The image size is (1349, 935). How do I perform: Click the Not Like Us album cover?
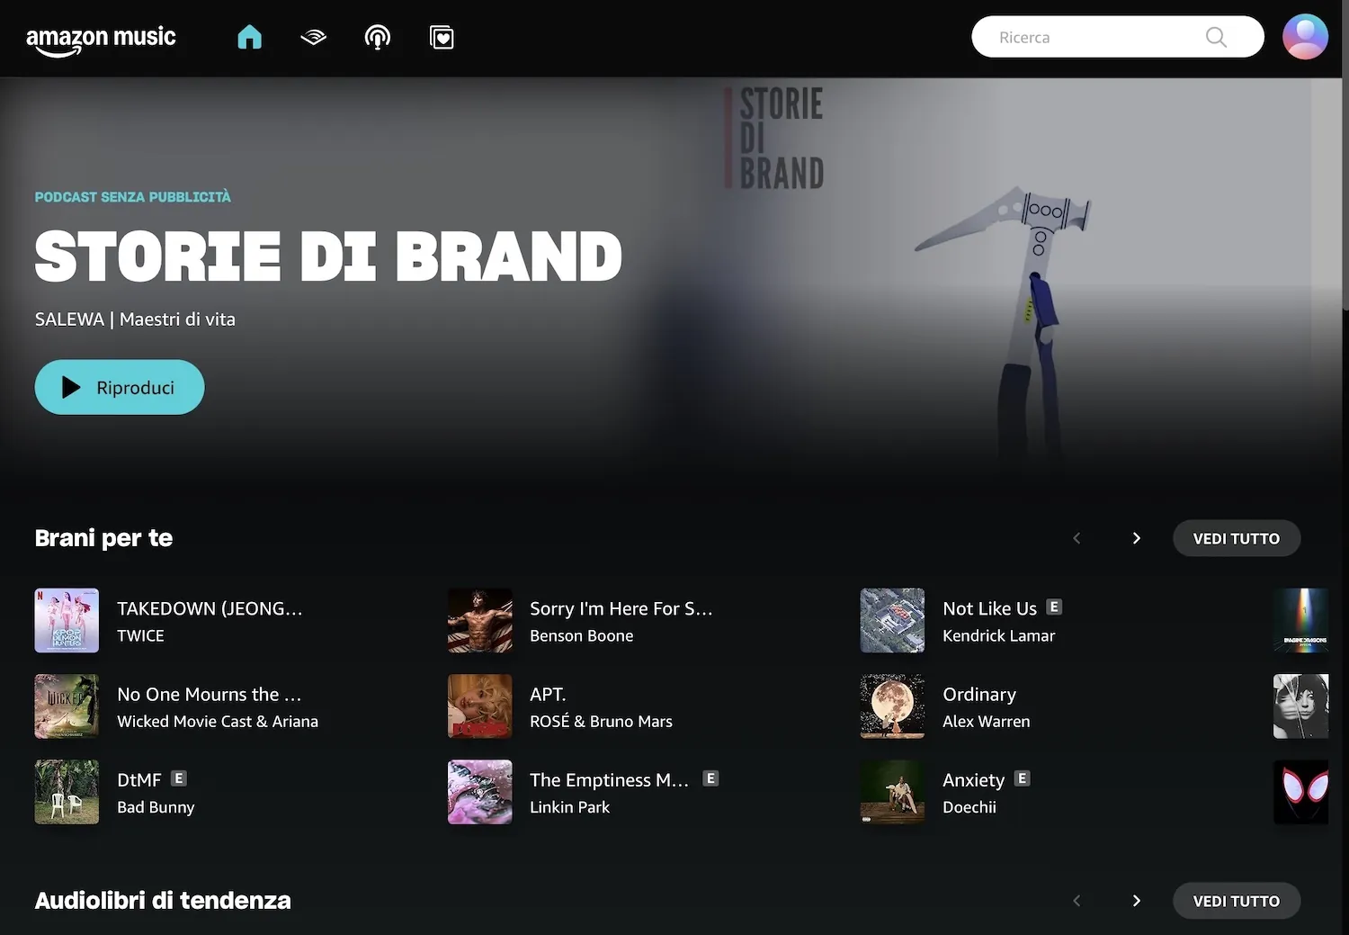[892, 620]
